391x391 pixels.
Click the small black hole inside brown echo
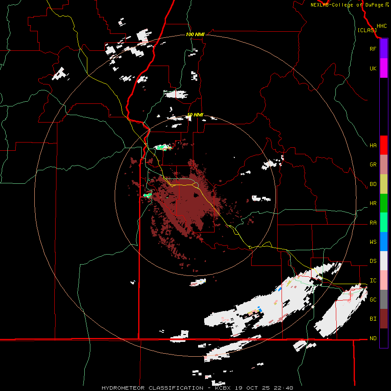tap(196, 195)
